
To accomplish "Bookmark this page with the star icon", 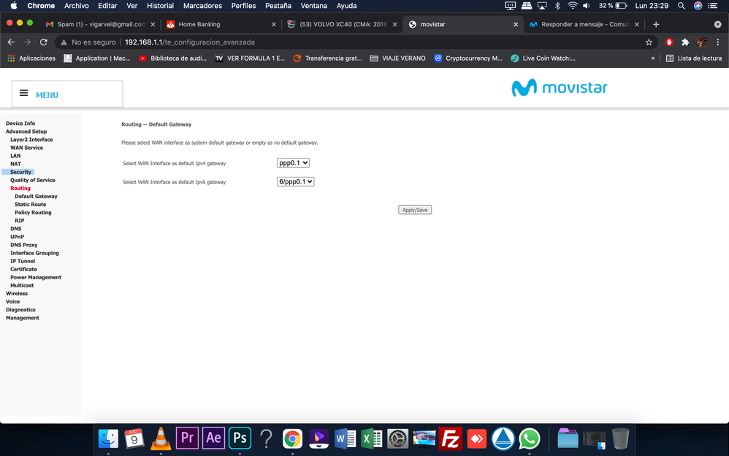I will [649, 42].
